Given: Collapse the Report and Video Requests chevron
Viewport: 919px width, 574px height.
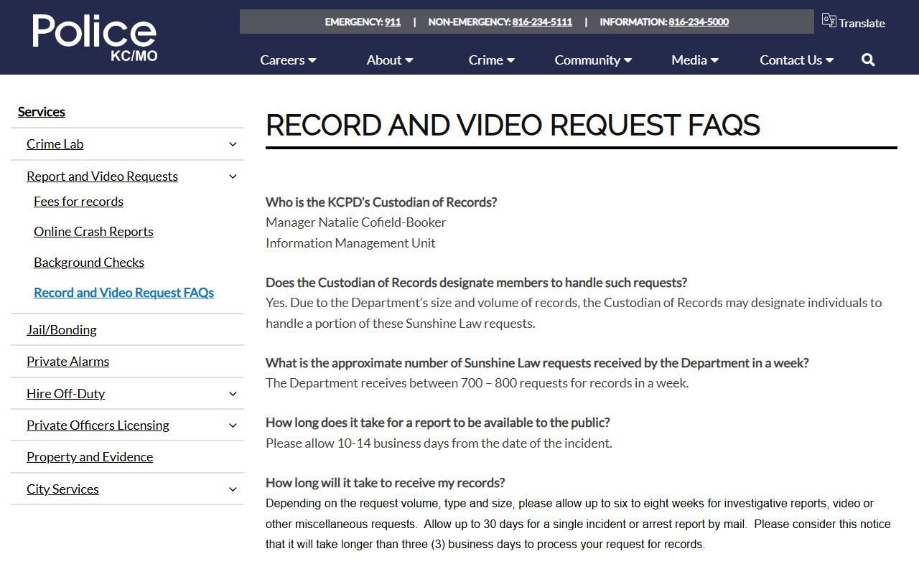Looking at the screenshot, I should point(233,177).
